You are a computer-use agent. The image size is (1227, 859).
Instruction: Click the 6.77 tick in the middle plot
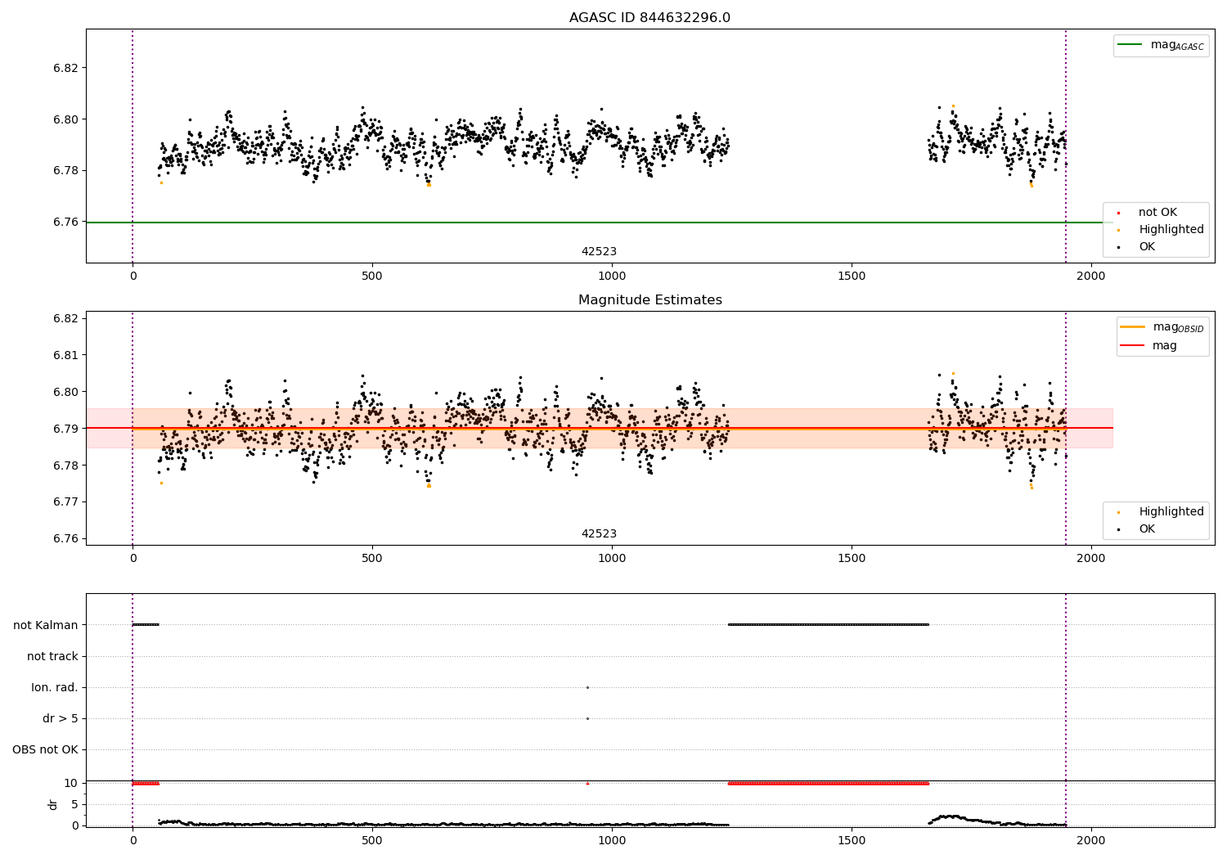[65, 502]
